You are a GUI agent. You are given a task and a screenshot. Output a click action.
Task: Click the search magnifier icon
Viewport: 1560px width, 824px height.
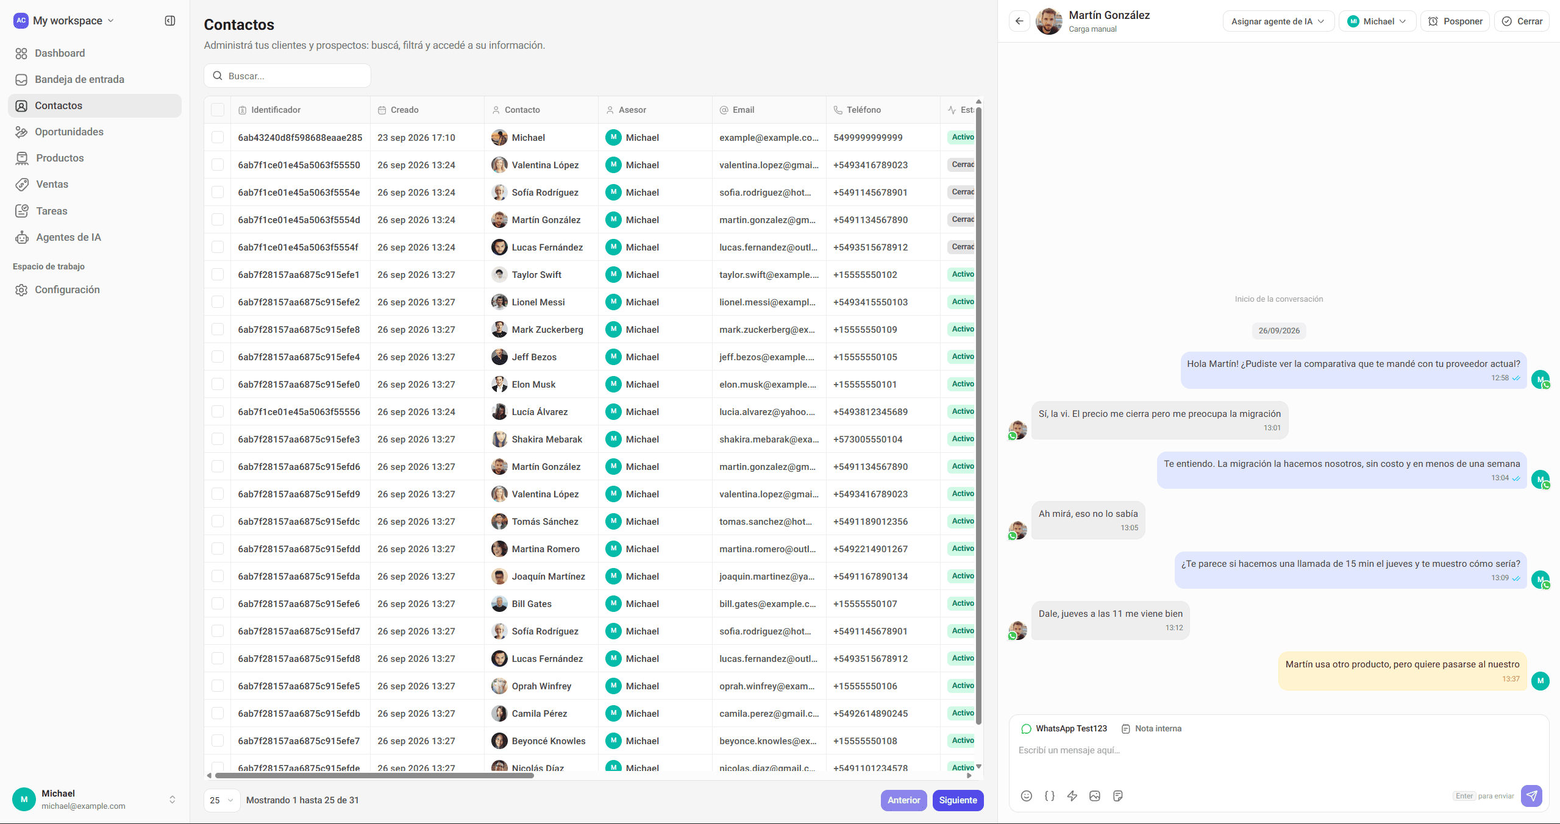tap(217, 76)
